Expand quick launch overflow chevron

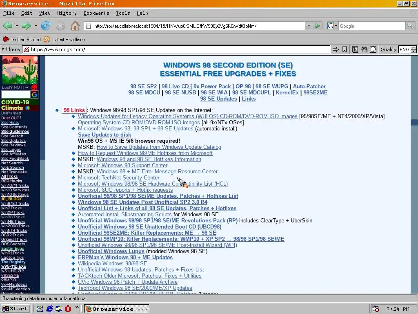(x=77, y=307)
